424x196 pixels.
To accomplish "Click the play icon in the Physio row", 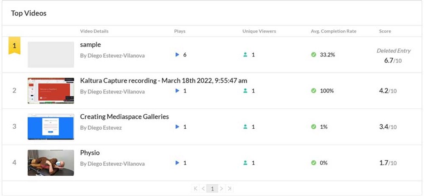I will pos(178,163).
